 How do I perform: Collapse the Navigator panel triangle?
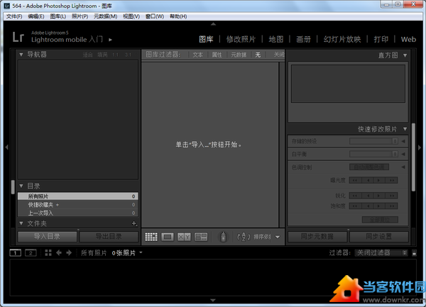point(21,55)
